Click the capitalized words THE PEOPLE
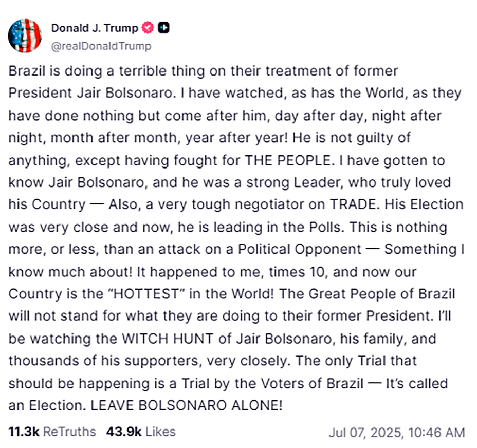 [x=288, y=160]
